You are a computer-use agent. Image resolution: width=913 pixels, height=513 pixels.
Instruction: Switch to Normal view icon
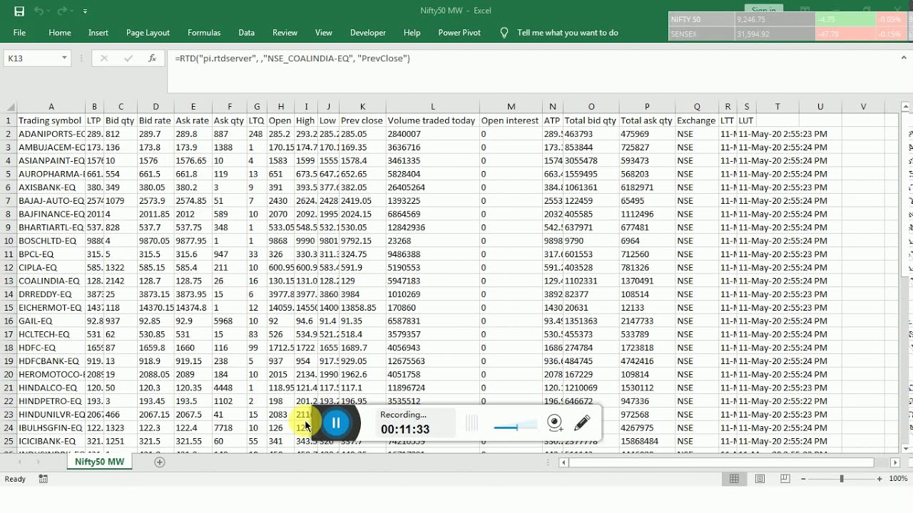pyautogui.click(x=734, y=480)
